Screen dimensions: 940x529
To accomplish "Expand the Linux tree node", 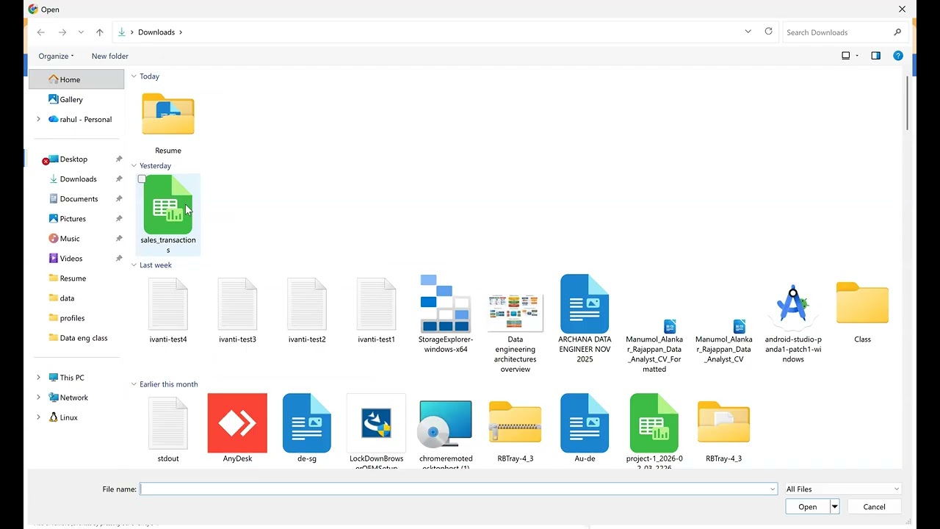I will coord(38,417).
